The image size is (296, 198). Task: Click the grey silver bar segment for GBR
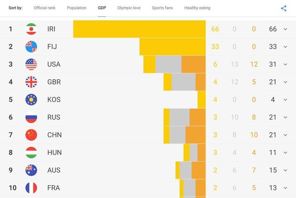[183, 82]
